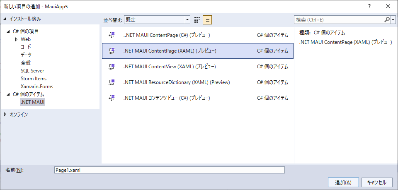This screenshot has height=190, width=398.
Task: Click the 追加(A) button
Action: pos(343,183)
